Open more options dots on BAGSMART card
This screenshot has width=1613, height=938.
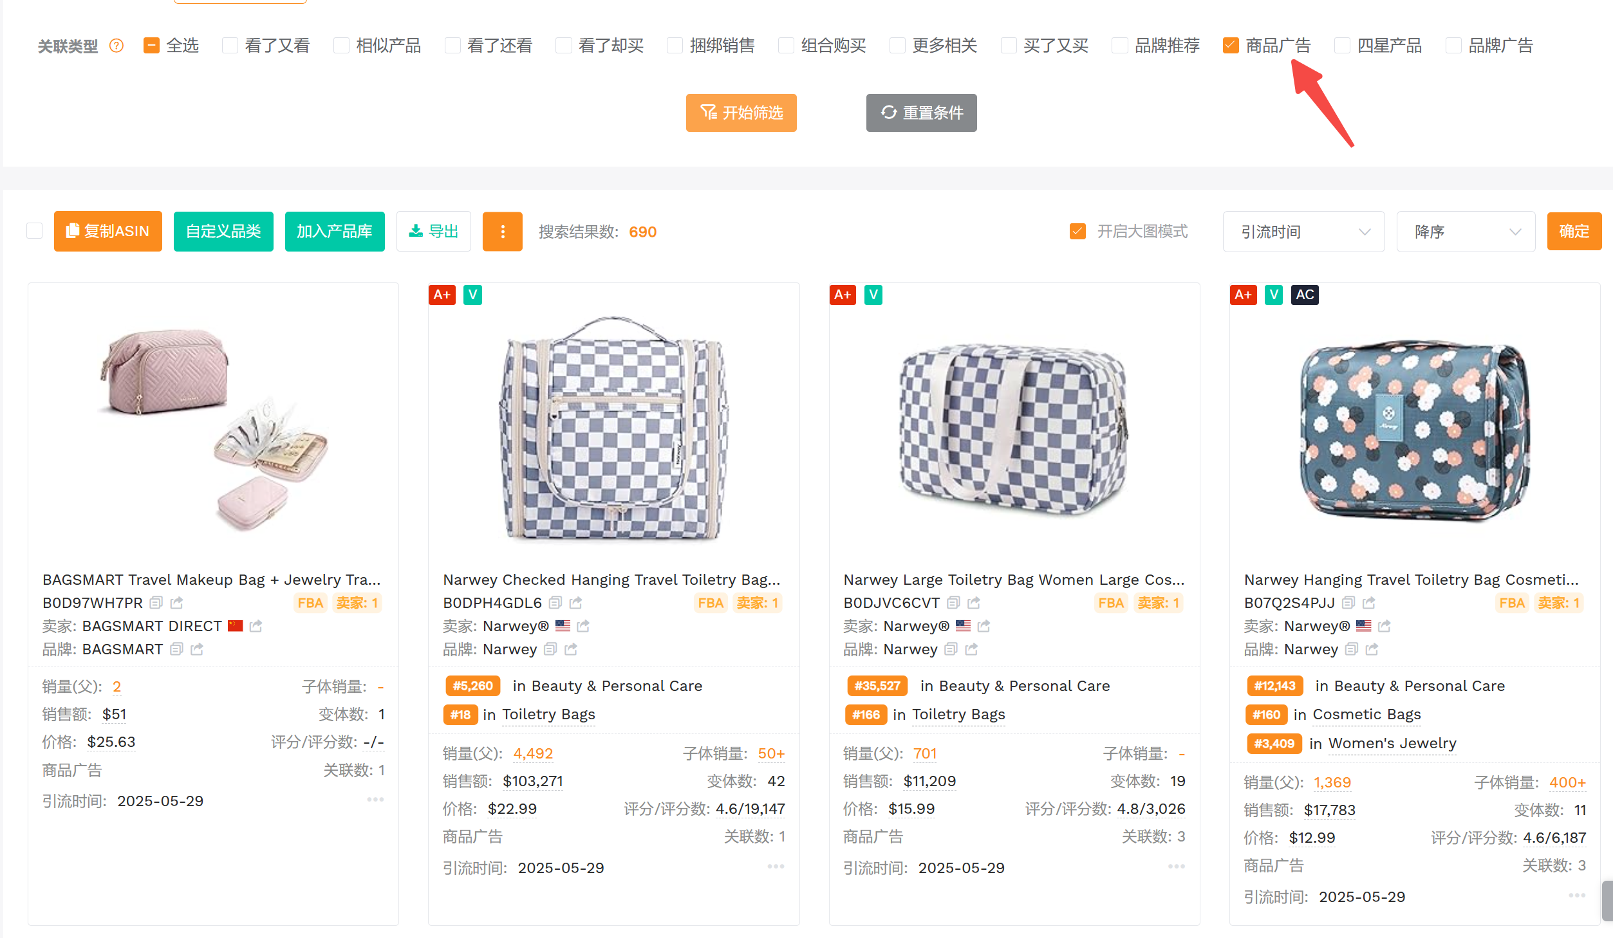[375, 800]
